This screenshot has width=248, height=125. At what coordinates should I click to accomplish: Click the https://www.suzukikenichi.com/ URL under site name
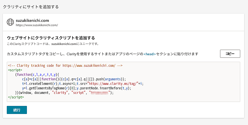coord(37,25)
